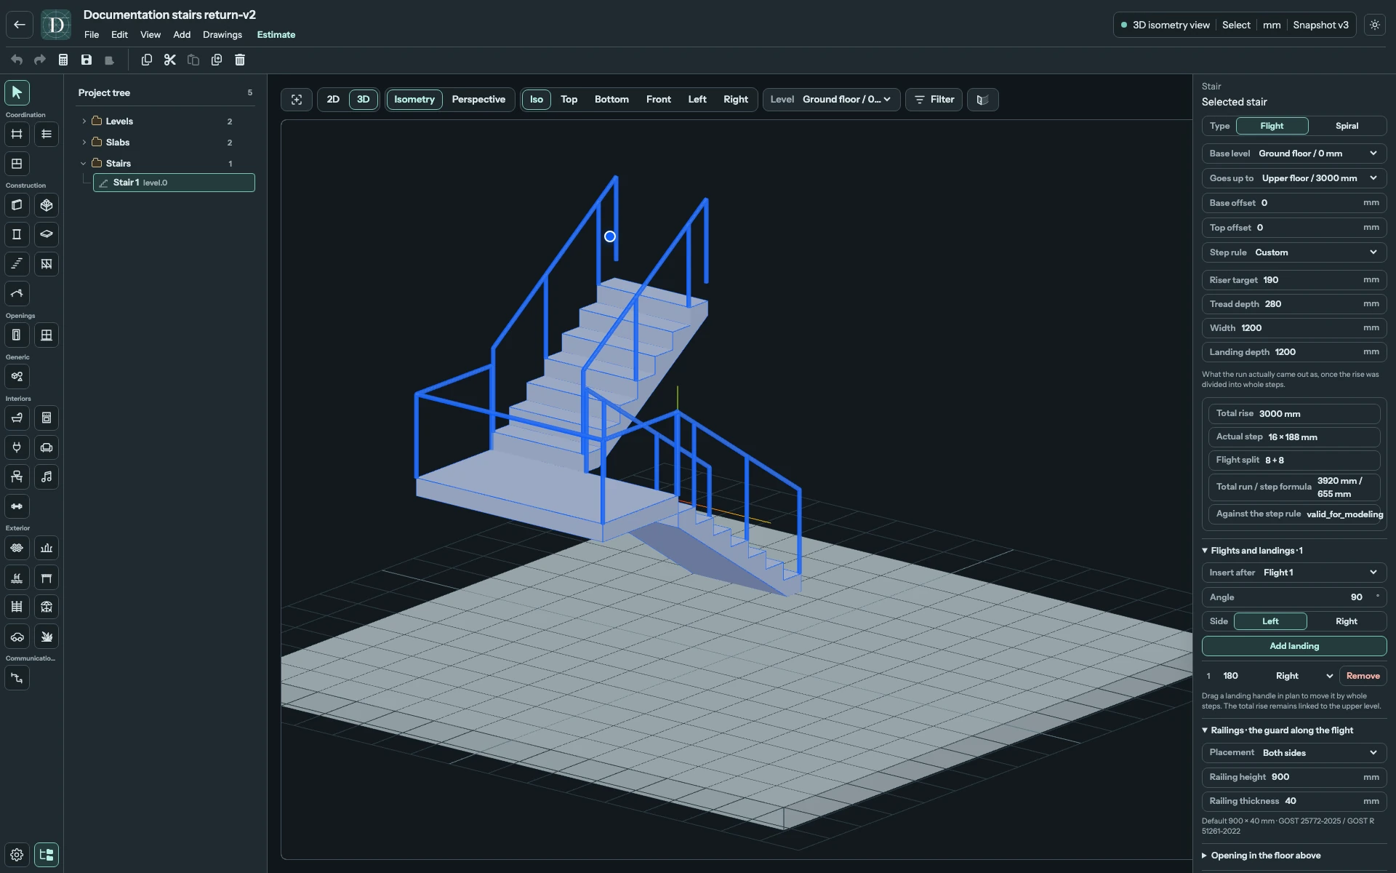Open the Step rule dropdown
The height and width of the screenshot is (873, 1396).
(x=1294, y=252)
